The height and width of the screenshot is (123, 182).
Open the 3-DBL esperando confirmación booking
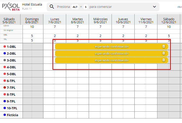click(112, 60)
